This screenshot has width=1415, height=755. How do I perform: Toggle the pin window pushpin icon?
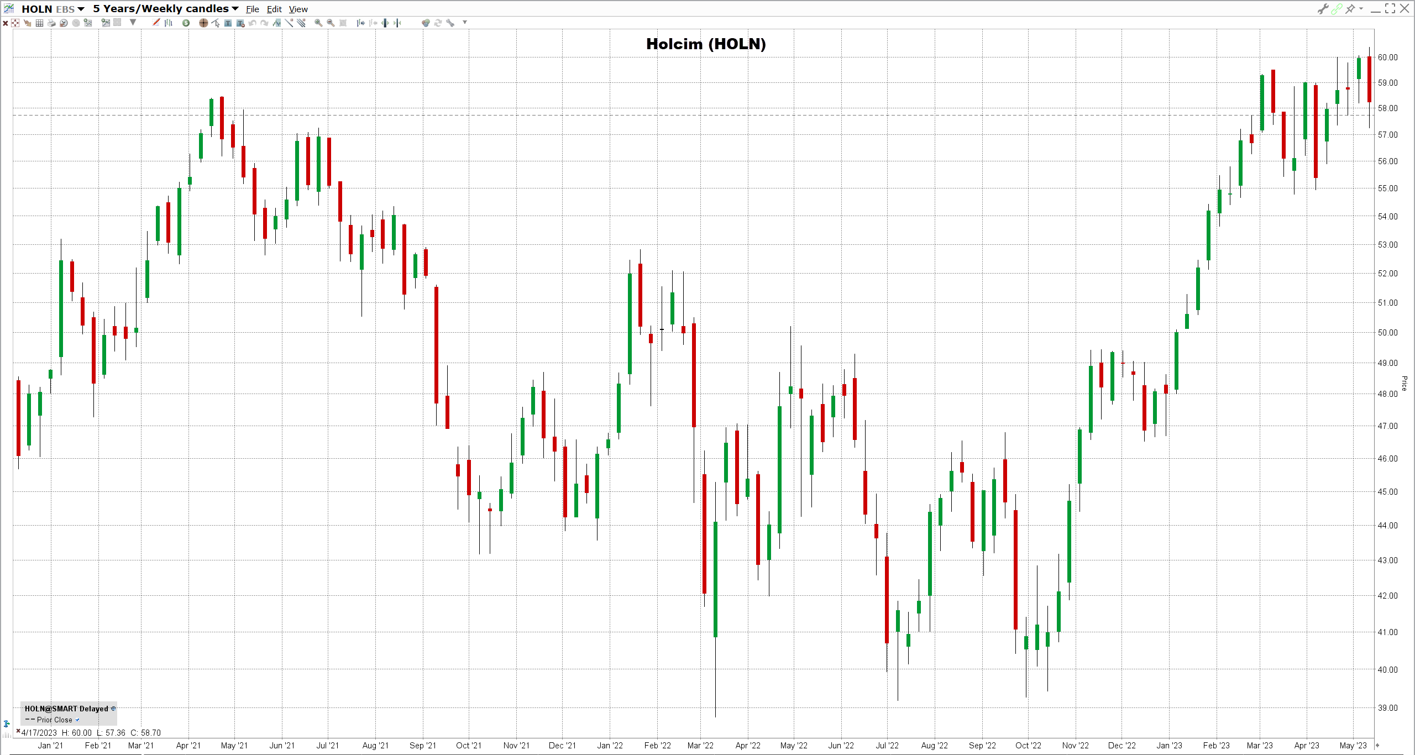[x=1350, y=9]
